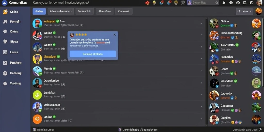Click the Onlias orange avatar
This screenshot has width=264, height=132.
point(37,119)
